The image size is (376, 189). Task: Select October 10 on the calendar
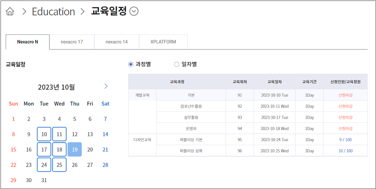point(44,135)
